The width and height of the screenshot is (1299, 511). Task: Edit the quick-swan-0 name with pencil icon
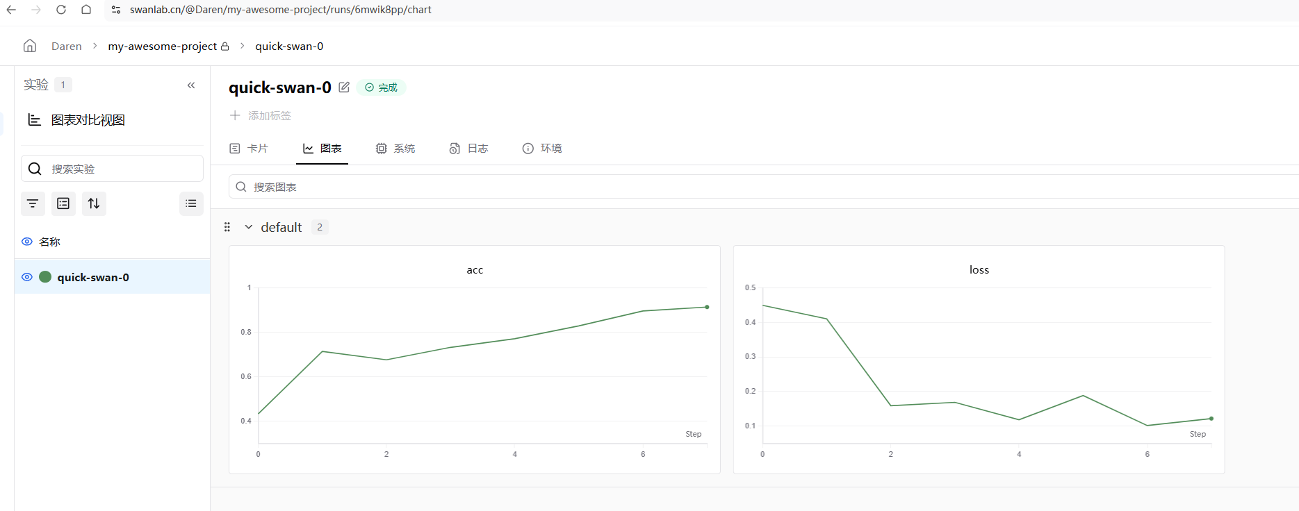[344, 87]
